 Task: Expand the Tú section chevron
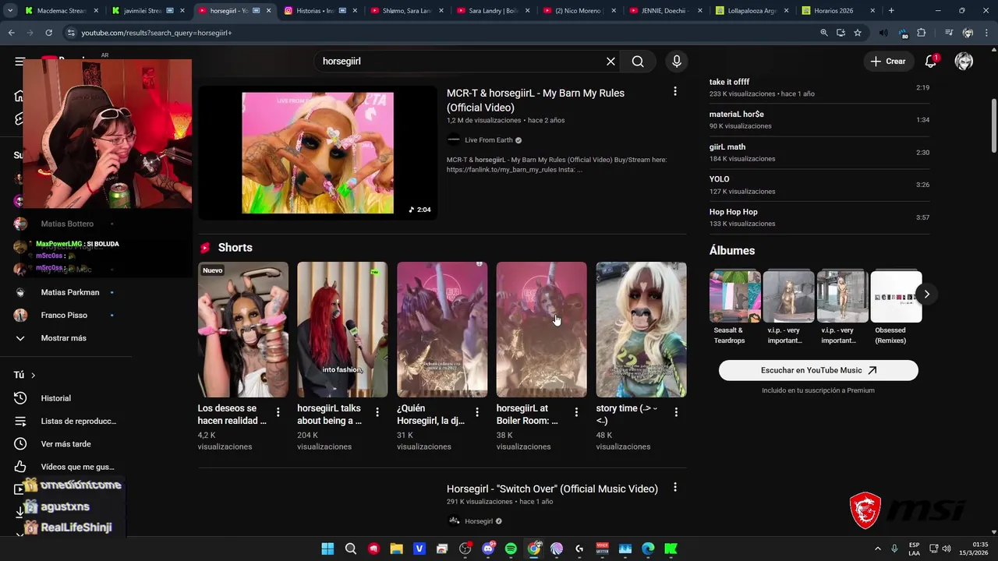33,375
